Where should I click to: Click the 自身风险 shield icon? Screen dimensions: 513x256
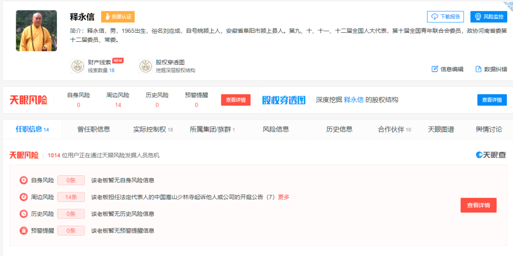coord(24,180)
